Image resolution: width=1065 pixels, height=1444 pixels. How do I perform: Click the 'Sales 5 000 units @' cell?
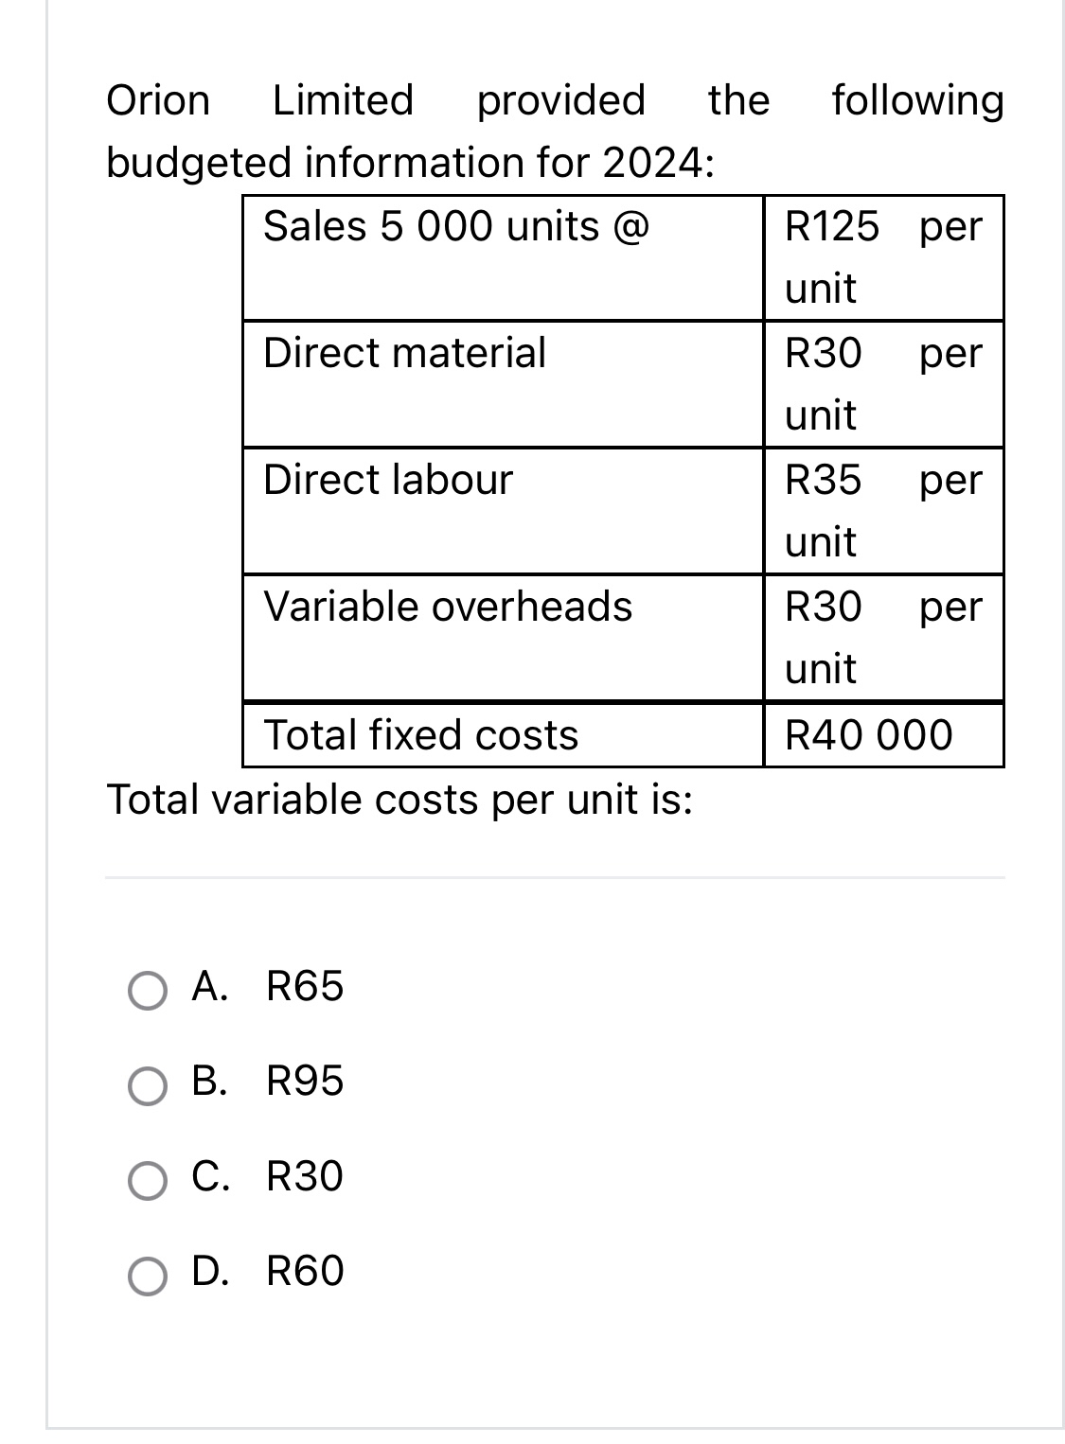[456, 227]
